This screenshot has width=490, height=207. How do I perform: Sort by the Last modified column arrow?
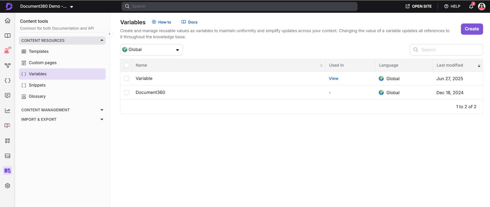[x=479, y=66]
